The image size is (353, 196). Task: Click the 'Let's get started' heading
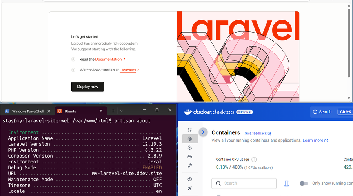pyautogui.click(x=85, y=37)
